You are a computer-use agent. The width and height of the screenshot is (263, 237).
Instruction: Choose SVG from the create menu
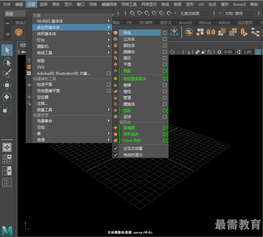[x=72, y=67]
